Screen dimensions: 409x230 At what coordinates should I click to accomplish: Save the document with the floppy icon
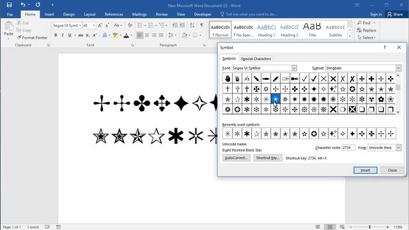click(9, 4)
